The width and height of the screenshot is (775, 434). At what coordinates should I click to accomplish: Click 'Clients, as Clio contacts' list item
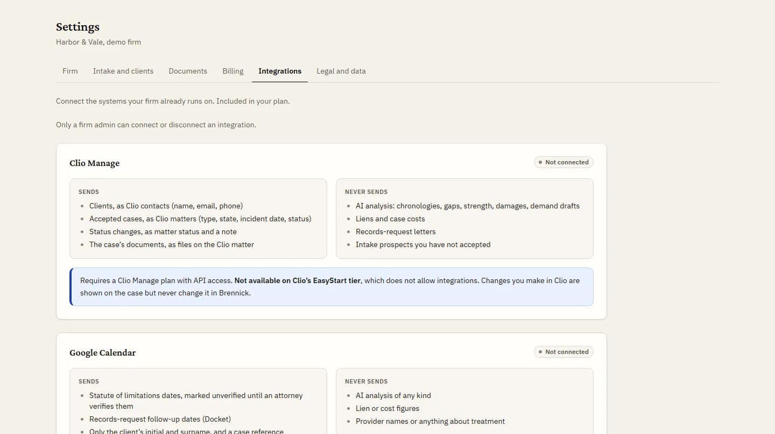(x=166, y=206)
